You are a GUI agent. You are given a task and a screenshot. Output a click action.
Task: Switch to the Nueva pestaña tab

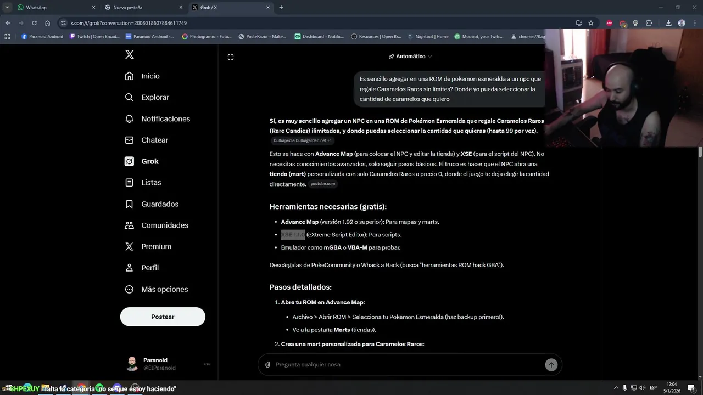click(144, 7)
